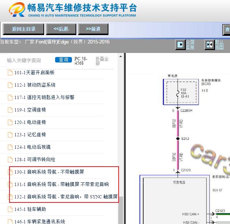
Task: Click page reference 151-17
Action: (x=217, y=190)
